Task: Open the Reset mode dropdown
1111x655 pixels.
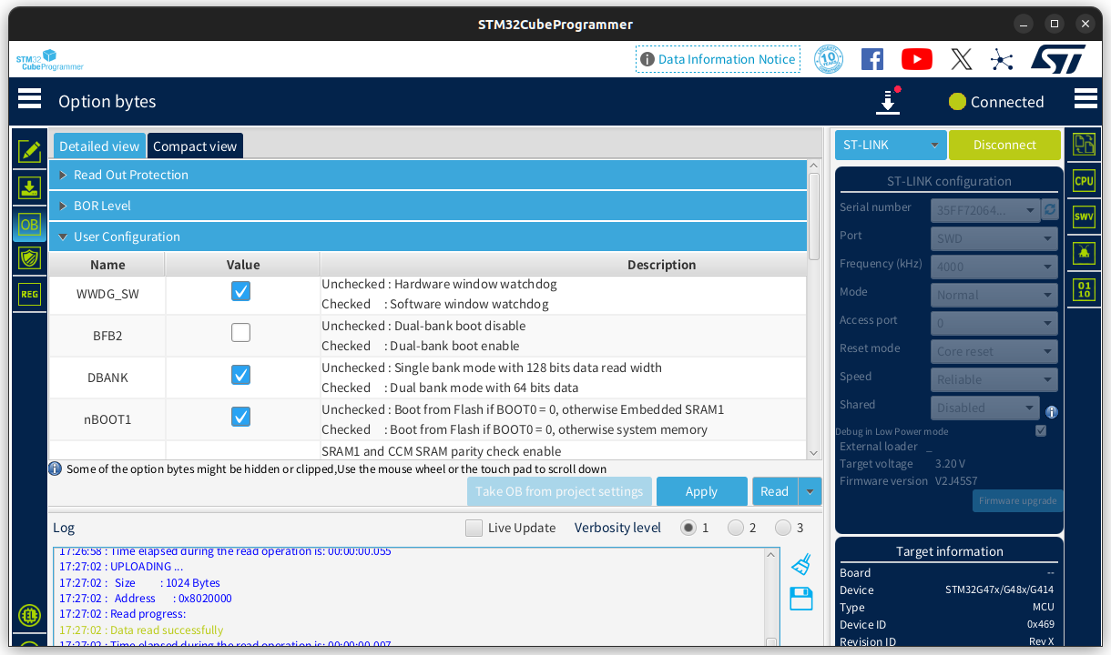Action: [x=994, y=351]
